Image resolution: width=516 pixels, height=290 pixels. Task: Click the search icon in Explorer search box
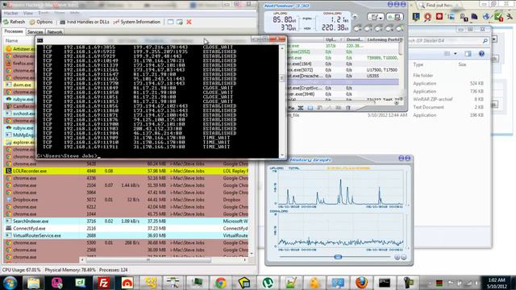(485, 41)
